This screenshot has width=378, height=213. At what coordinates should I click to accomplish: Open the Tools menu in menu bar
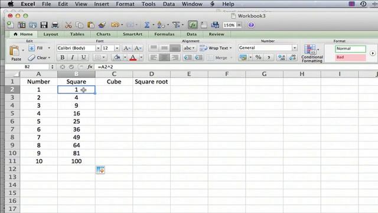[148, 4]
